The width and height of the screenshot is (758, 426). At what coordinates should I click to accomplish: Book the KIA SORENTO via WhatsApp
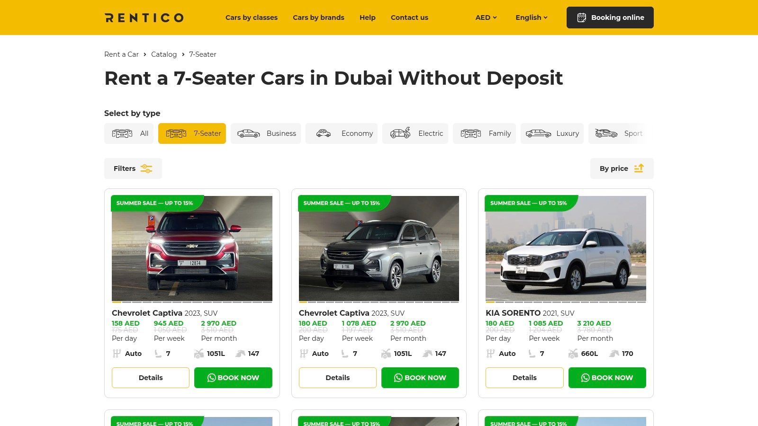607,378
